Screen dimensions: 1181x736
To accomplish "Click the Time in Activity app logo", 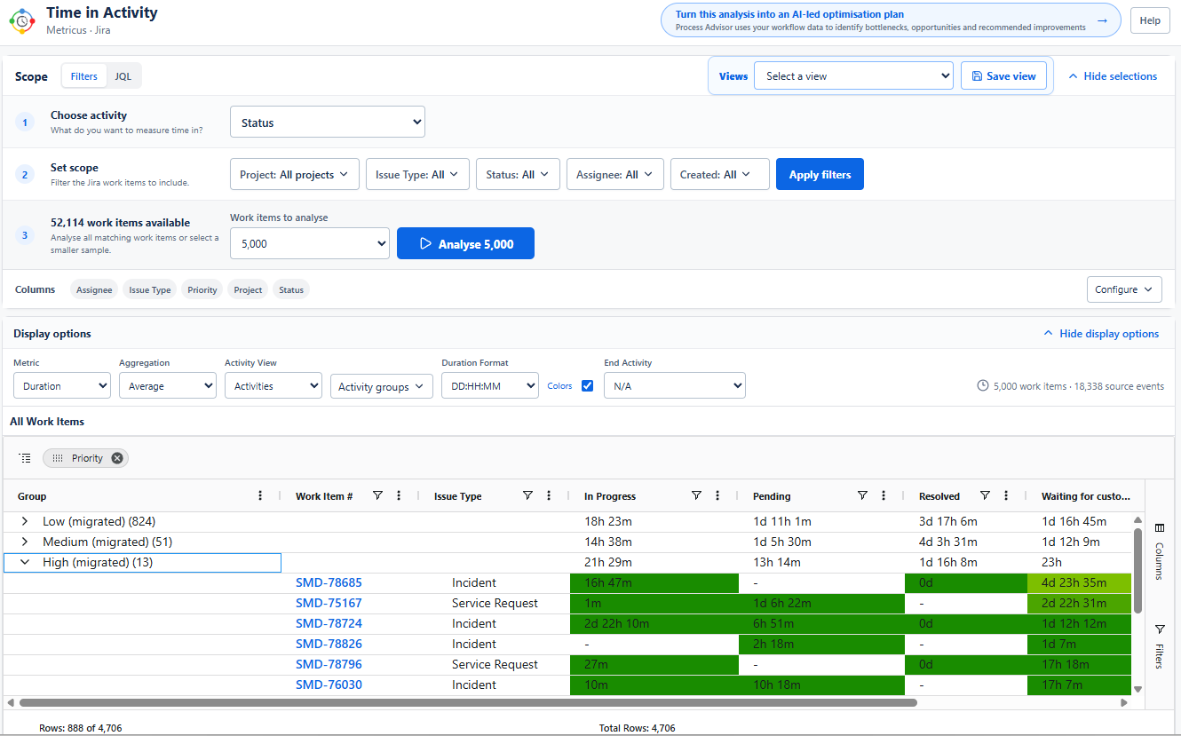I will pyautogui.click(x=22, y=20).
